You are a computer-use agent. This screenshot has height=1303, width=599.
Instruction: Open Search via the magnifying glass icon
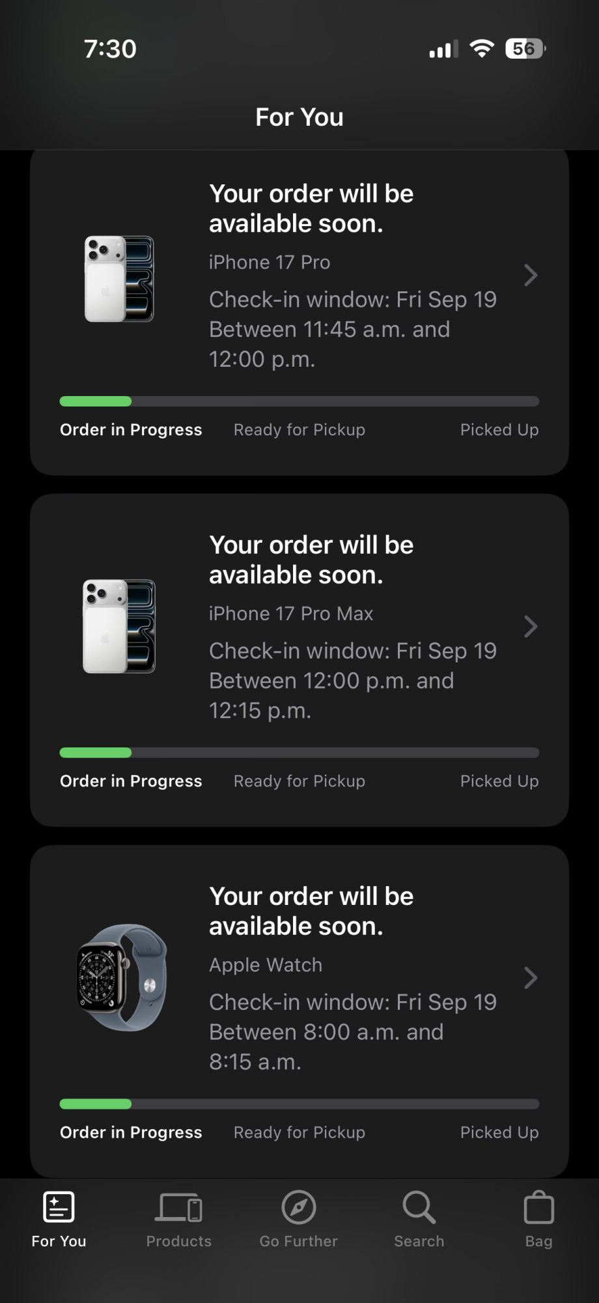point(419,1207)
